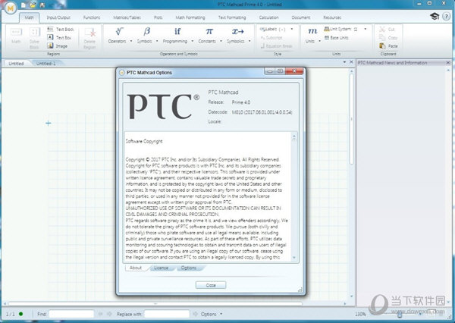
Task: Open the find Options dropdown in status bar
Action: (x=212, y=314)
